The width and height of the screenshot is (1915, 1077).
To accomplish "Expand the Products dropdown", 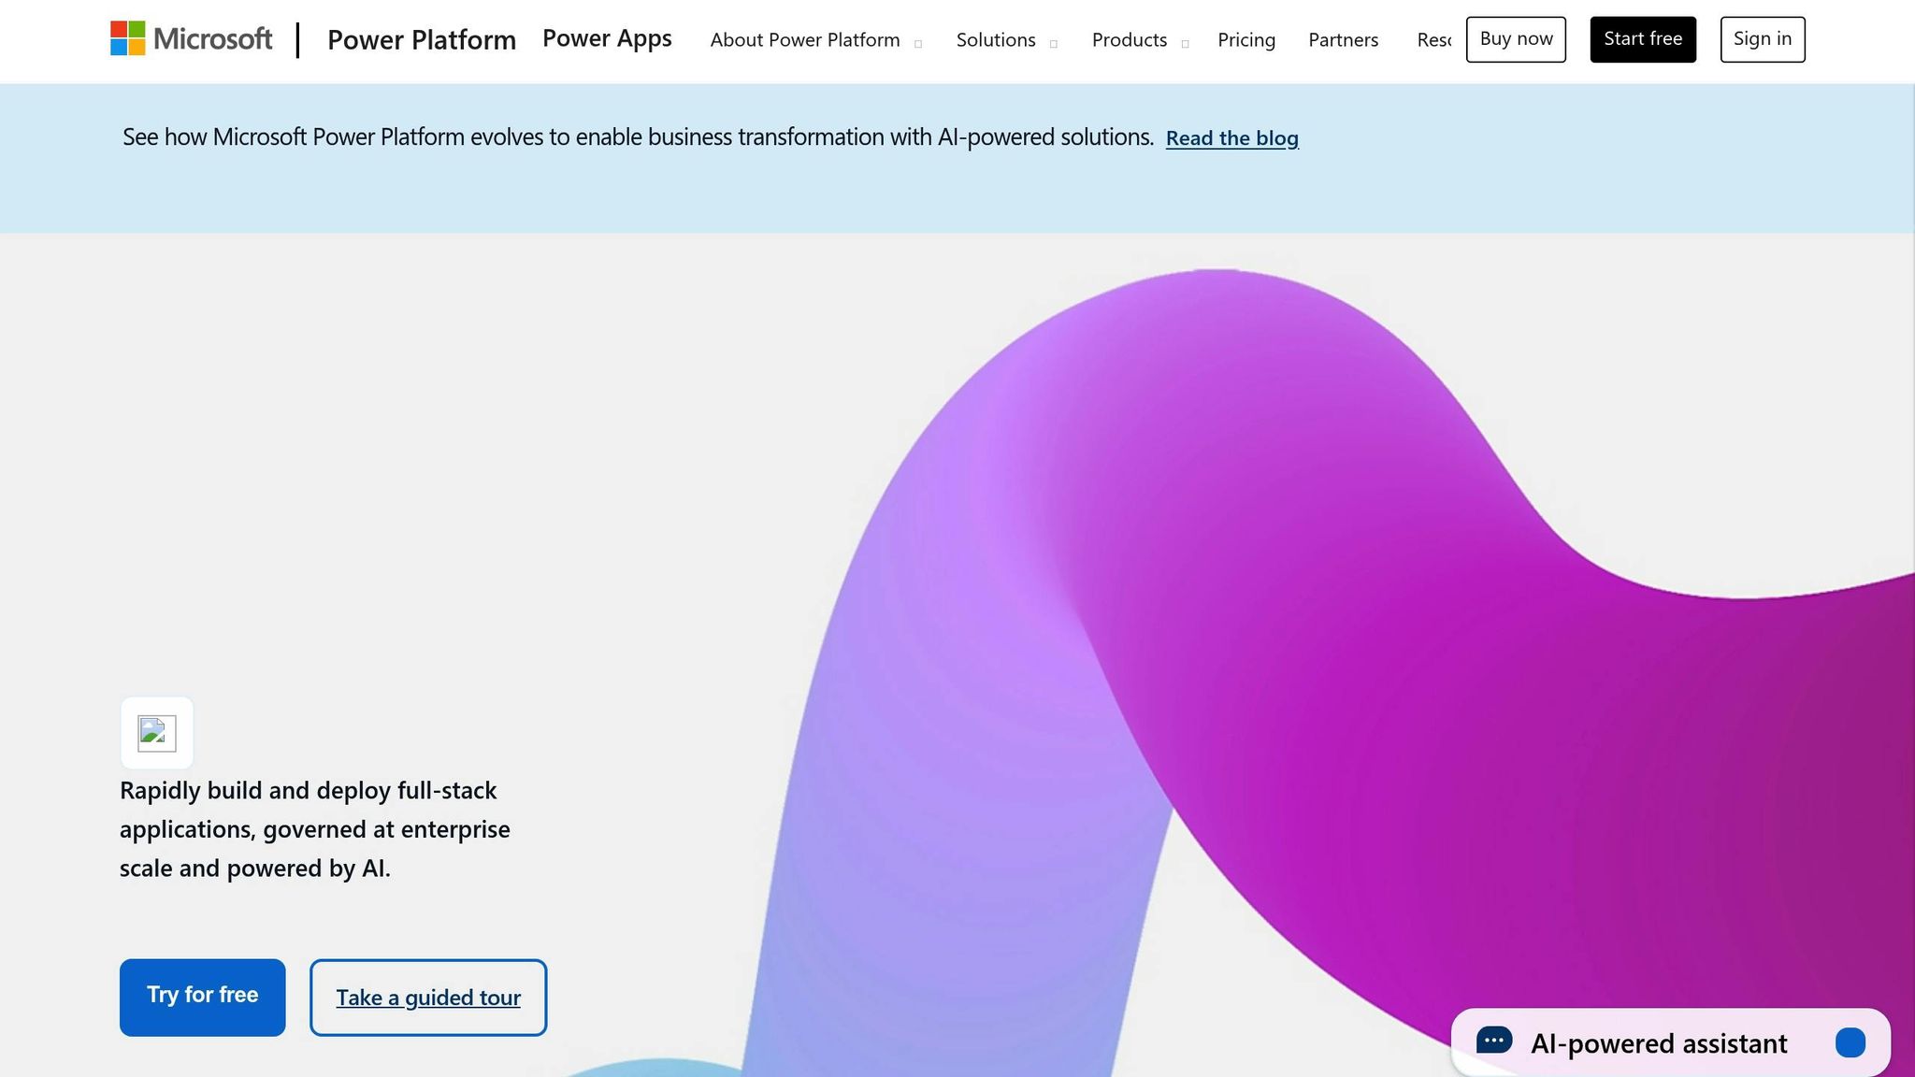I will tap(1129, 40).
